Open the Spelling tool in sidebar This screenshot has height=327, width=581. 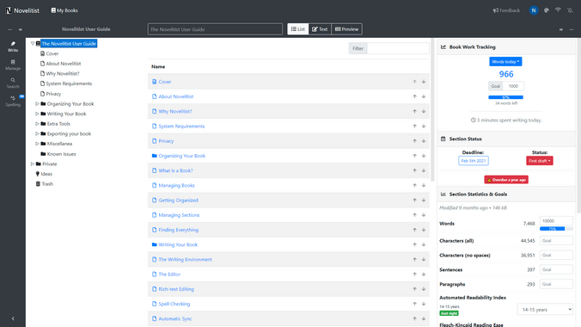13,101
